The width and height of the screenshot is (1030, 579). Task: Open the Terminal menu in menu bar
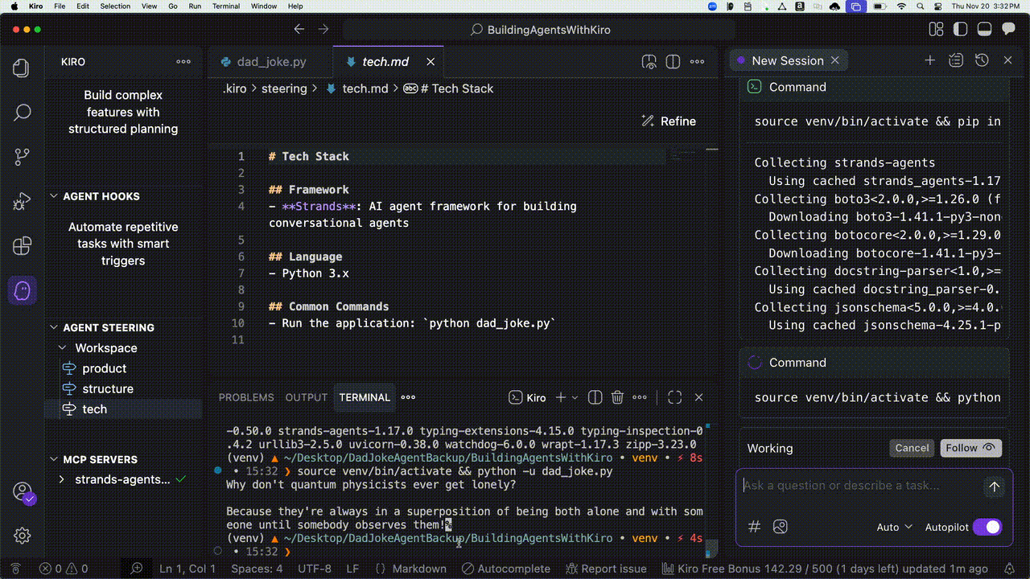tap(226, 6)
